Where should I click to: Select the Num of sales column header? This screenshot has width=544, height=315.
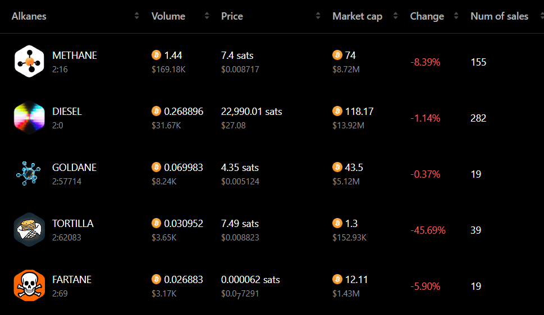tap(499, 16)
